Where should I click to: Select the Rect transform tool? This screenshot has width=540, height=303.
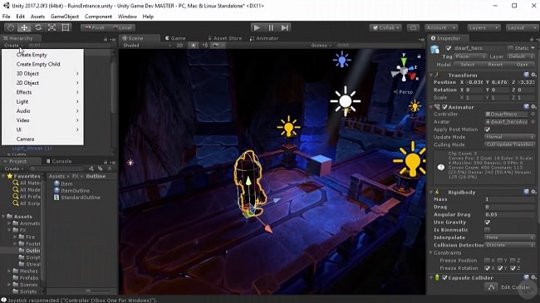click(x=66, y=27)
